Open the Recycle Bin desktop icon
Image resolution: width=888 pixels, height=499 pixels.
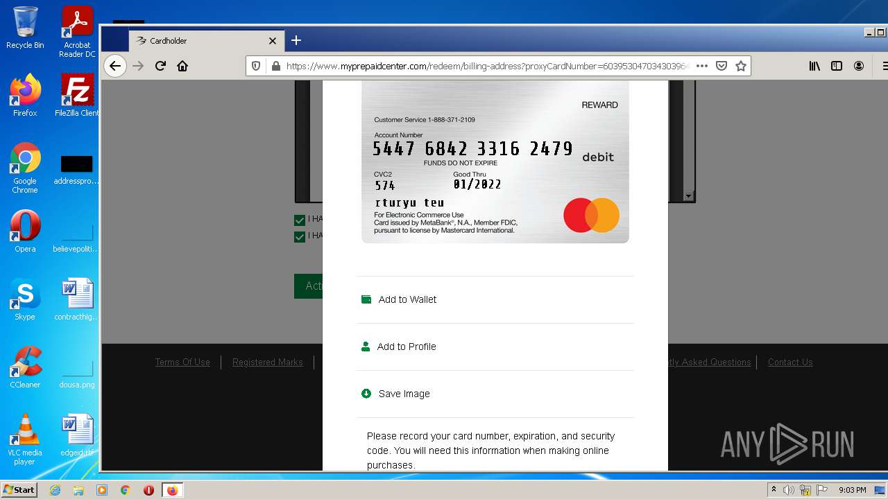coord(25,28)
